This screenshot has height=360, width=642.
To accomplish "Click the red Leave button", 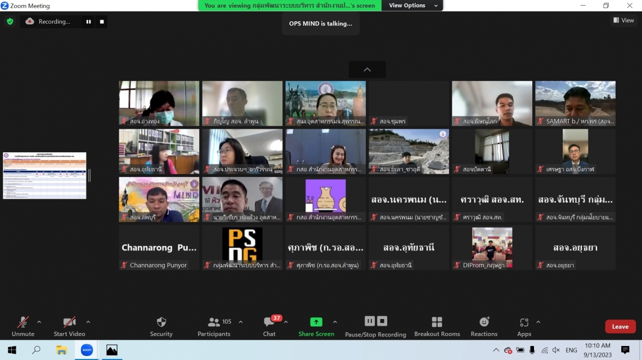I will coord(620,326).
